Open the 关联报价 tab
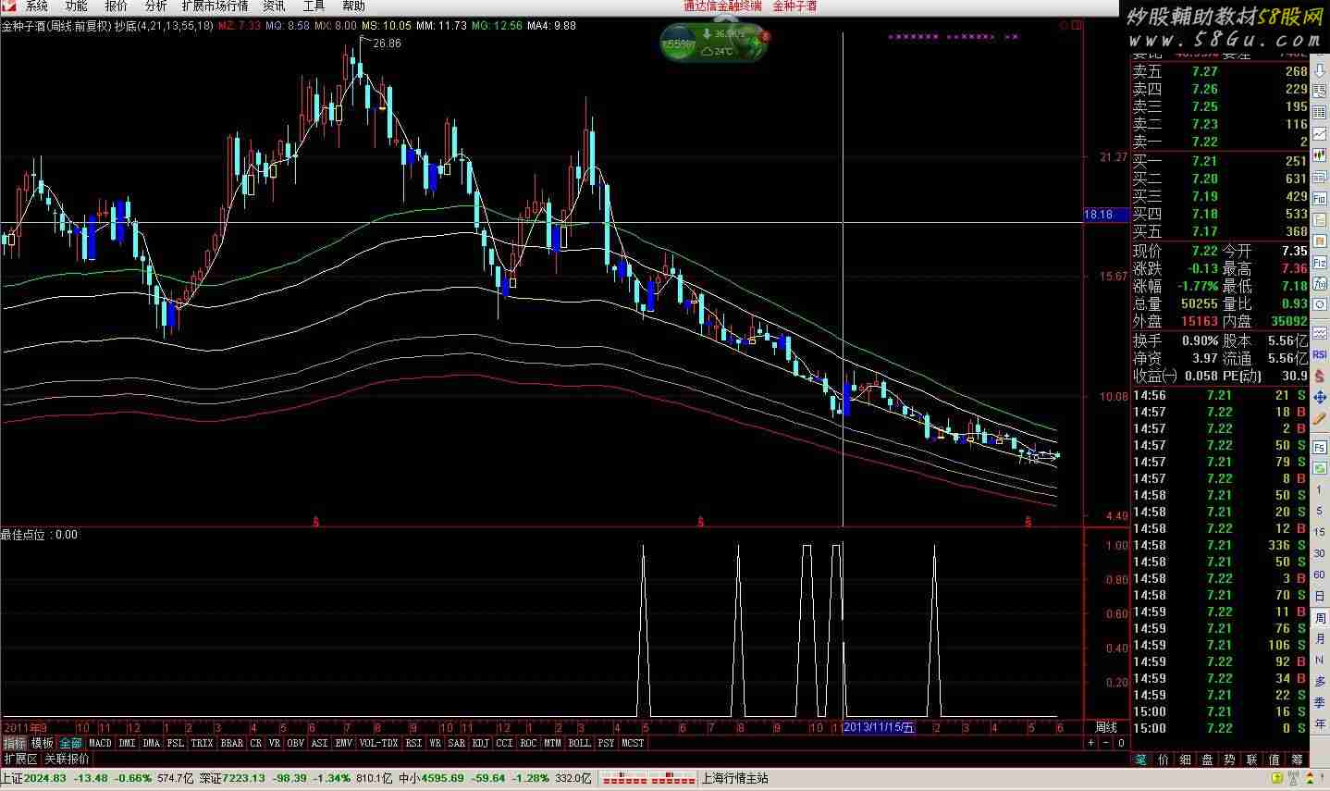The image size is (1330, 791). pos(68,759)
